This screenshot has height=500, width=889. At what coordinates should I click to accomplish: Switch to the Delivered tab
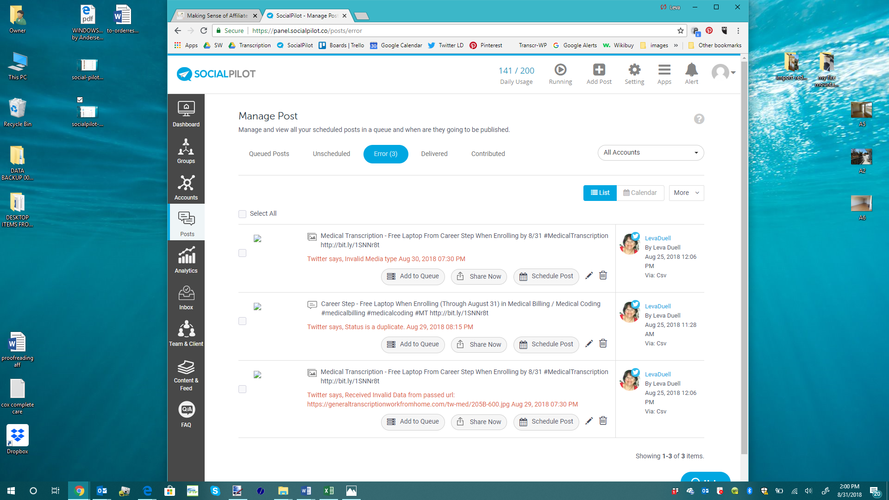point(434,154)
